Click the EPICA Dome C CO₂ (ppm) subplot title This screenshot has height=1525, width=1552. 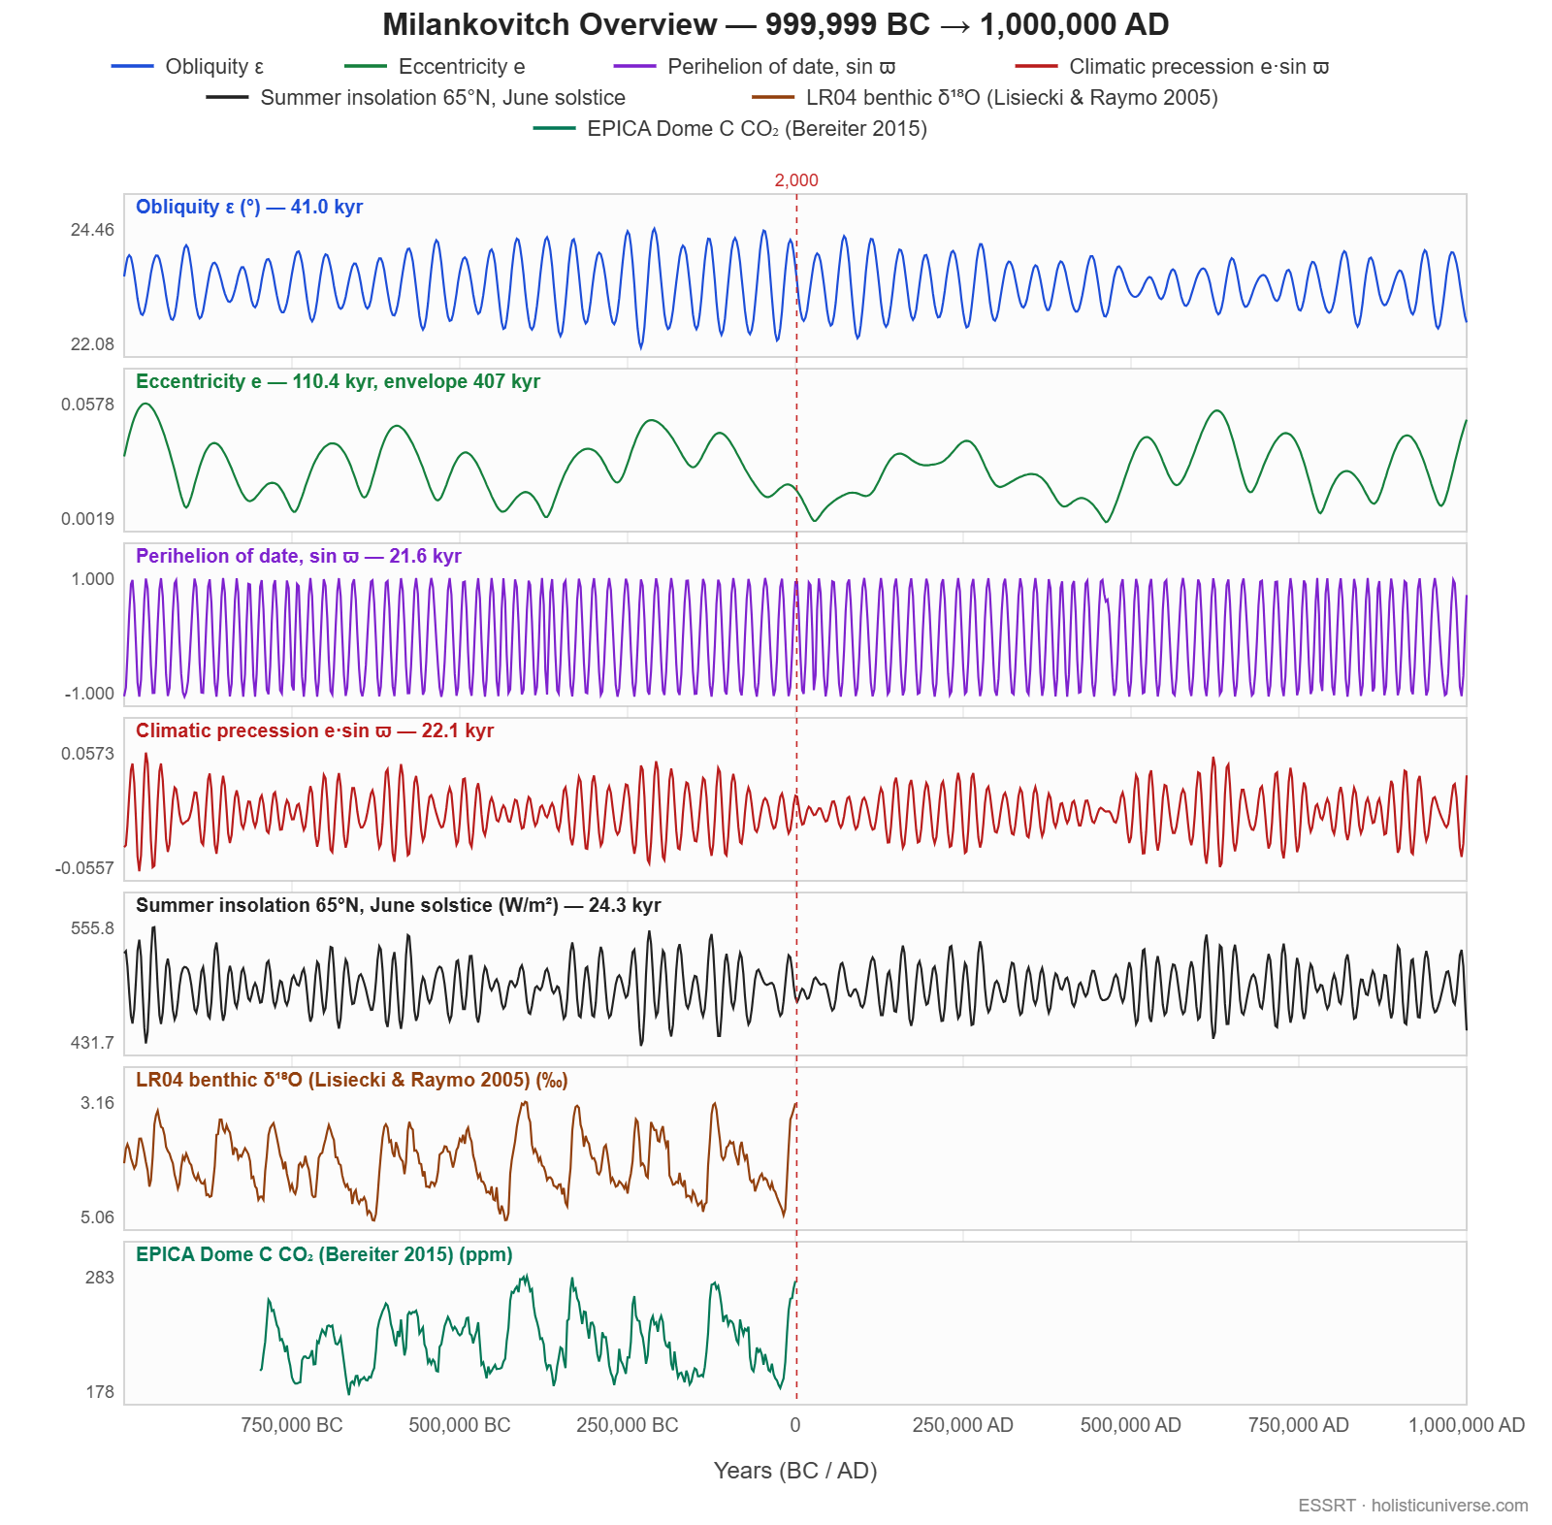click(x=324, y=1254)
